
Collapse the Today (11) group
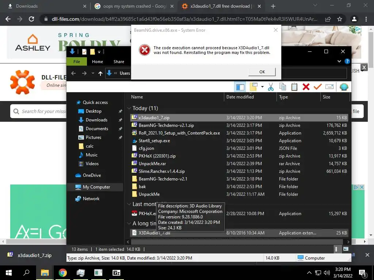coord(129,108)
